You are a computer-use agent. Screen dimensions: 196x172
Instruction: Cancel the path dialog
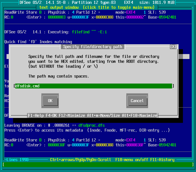(137, 101)
